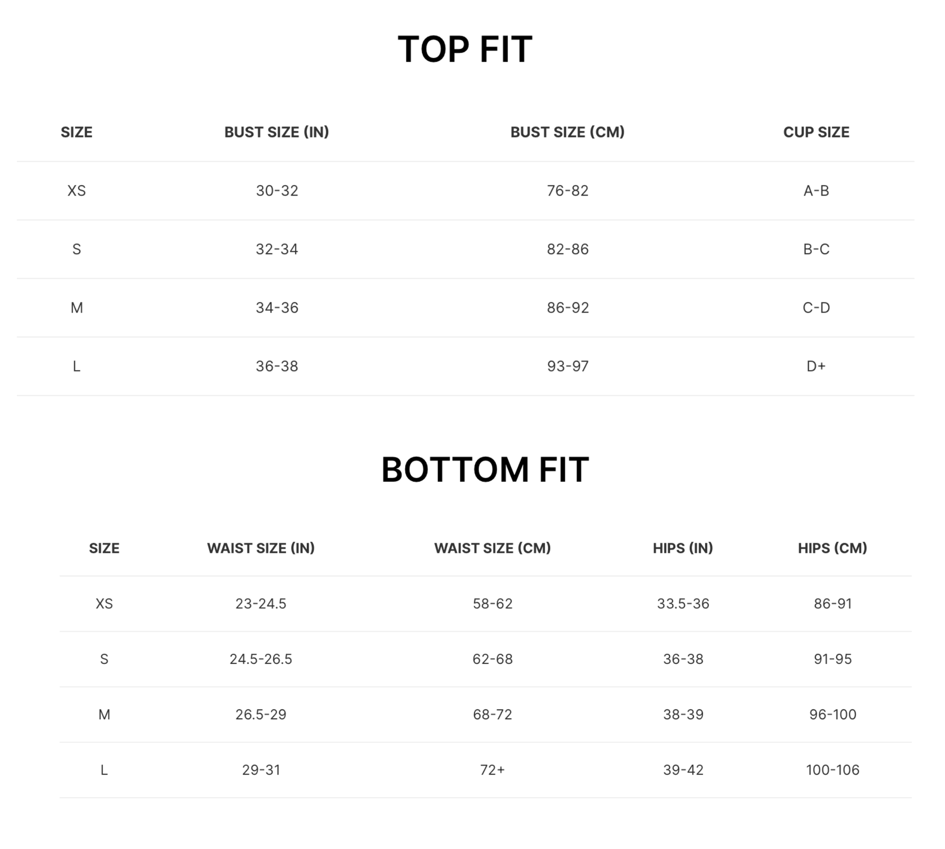945x849 pixels.
Task: Click the 33.5-36 hips inches cell
Action: 683,604
